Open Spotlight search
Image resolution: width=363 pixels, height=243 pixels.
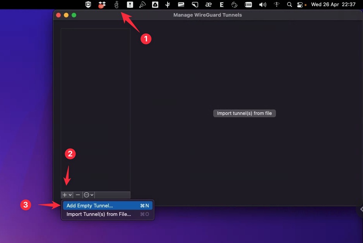(289, 5)
